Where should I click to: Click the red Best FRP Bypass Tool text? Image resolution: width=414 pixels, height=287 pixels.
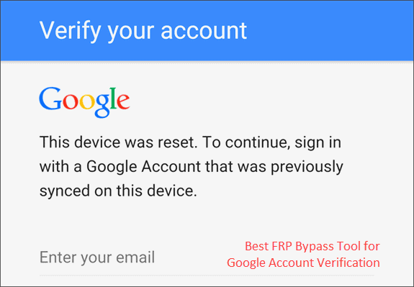pos(312,247)
